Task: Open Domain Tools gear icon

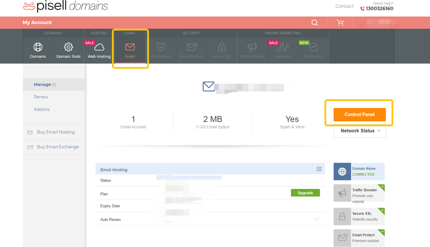Action: click(x=69, y=47)
